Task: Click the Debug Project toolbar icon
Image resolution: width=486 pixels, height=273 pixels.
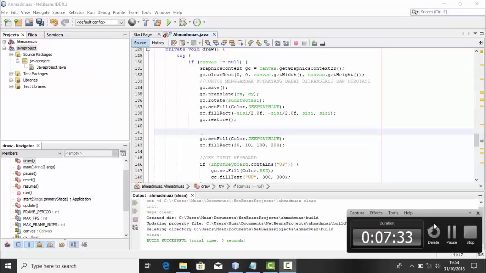Action: [x=182, y=22]
